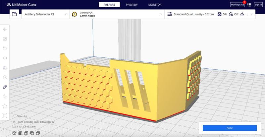The width and height of the screenshot is (265, 137).
Task: Click the Slice button
Action: pyautogui.click(x=230, y=128)
